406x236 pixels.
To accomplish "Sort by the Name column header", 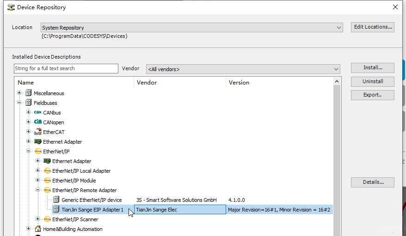I will (x=74, y=83).
